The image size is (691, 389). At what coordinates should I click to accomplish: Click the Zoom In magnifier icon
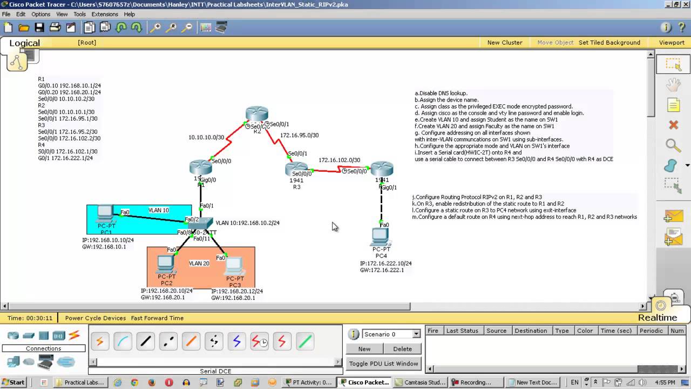click(155, 28)
